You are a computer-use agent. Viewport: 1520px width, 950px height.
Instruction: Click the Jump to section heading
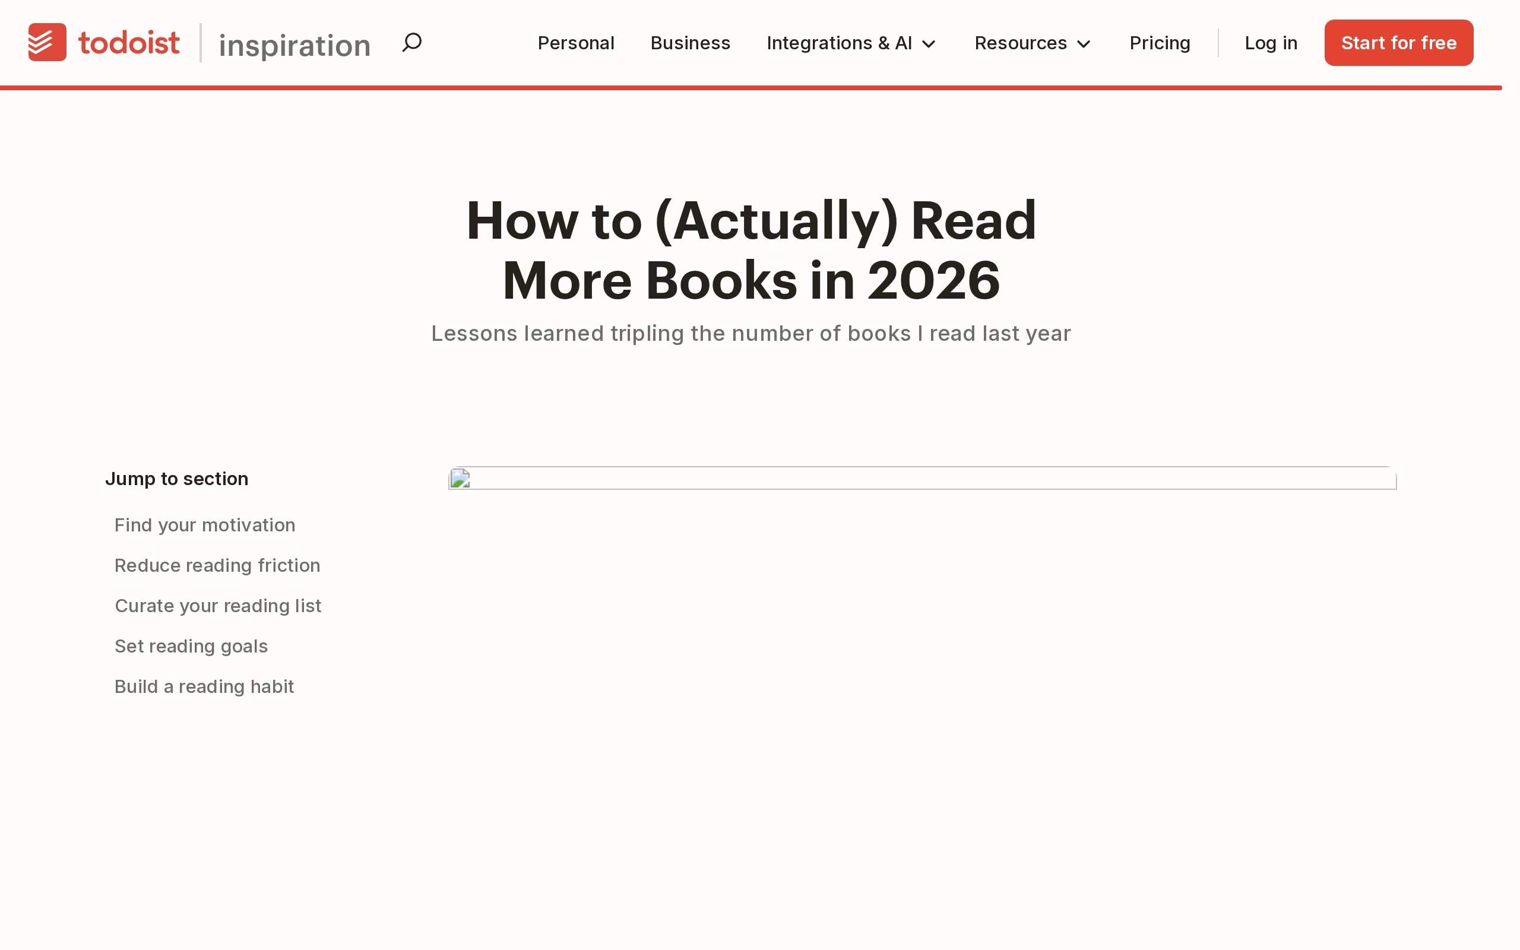click(176, 479)
